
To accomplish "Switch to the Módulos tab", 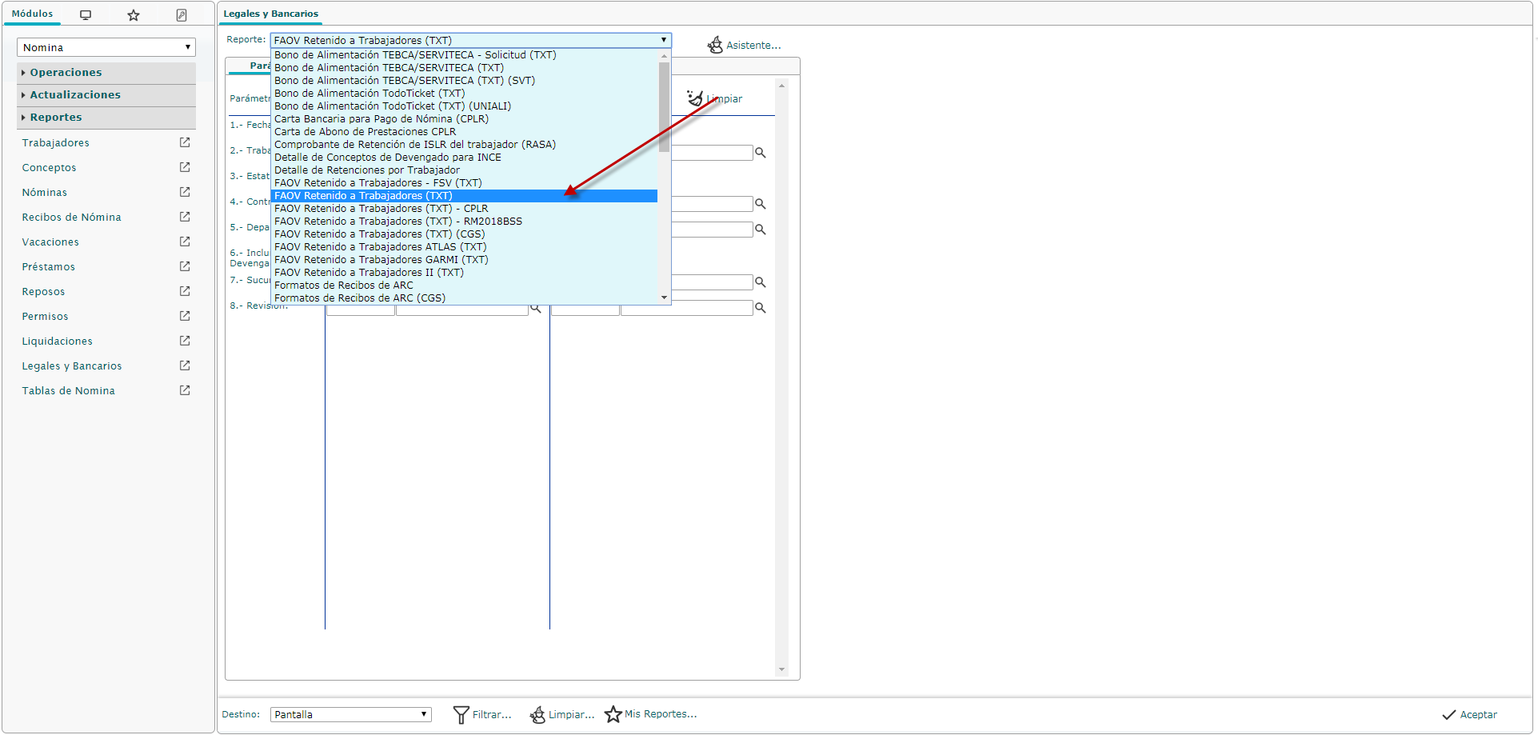I will coord(32,14).
